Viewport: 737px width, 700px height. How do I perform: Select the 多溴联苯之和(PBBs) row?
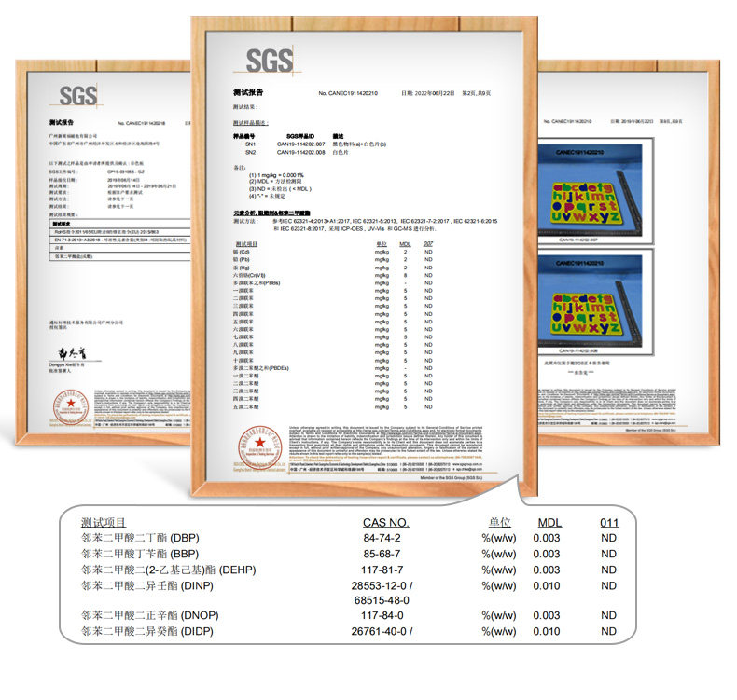333,283
